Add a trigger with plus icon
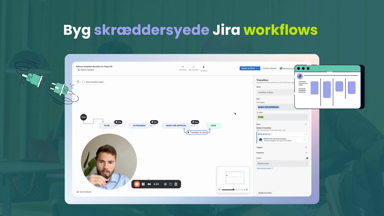Screen dimensions: 384x216 [x=306, y=147]
